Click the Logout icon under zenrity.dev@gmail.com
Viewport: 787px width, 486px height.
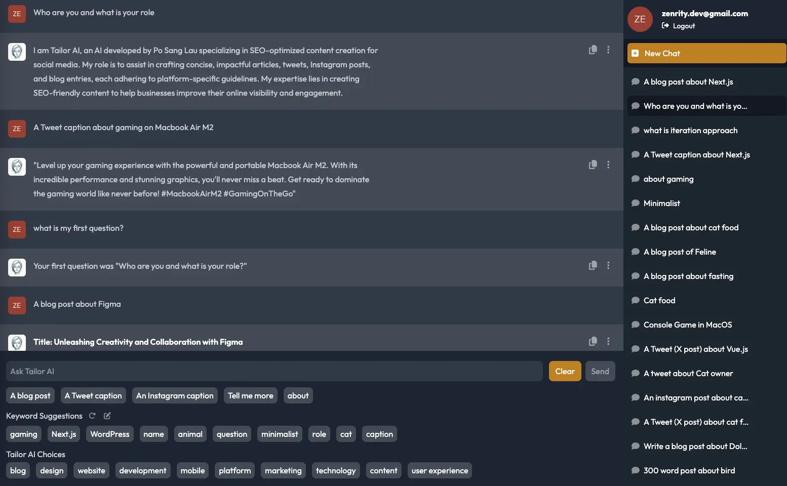(665, 25)
